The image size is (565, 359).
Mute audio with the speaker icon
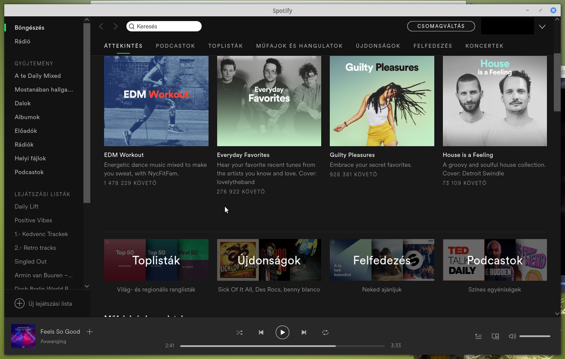512,336
